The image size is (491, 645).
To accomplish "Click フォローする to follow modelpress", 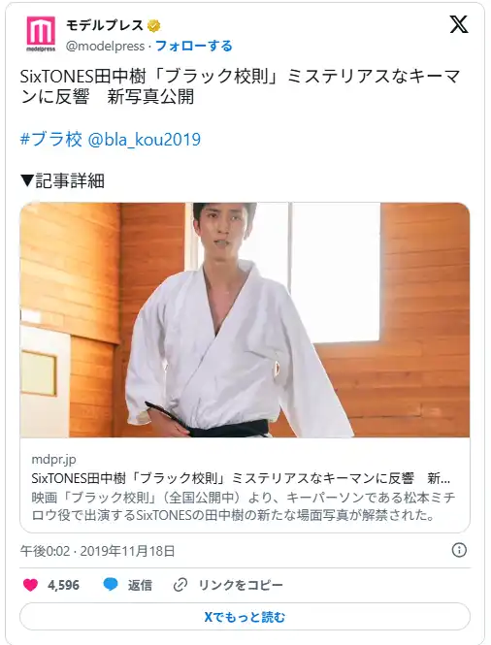I will pos(194,46).
